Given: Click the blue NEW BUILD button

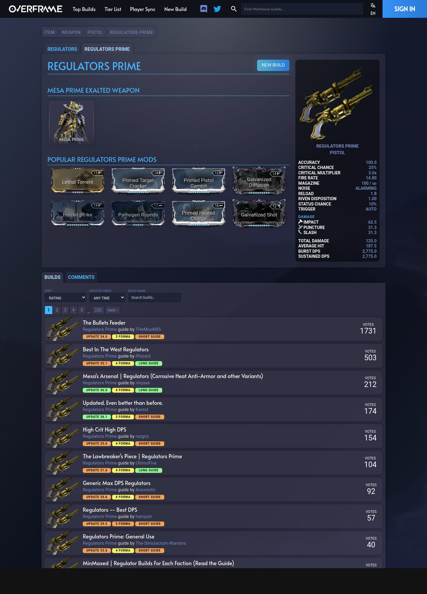Looking at the screenshot, I should pyautogui.click(x=273, y=65).
